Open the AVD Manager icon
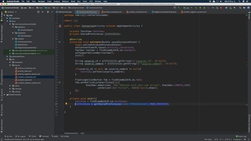The height and width of the screenshot is (141, 251). coord(230,8)
